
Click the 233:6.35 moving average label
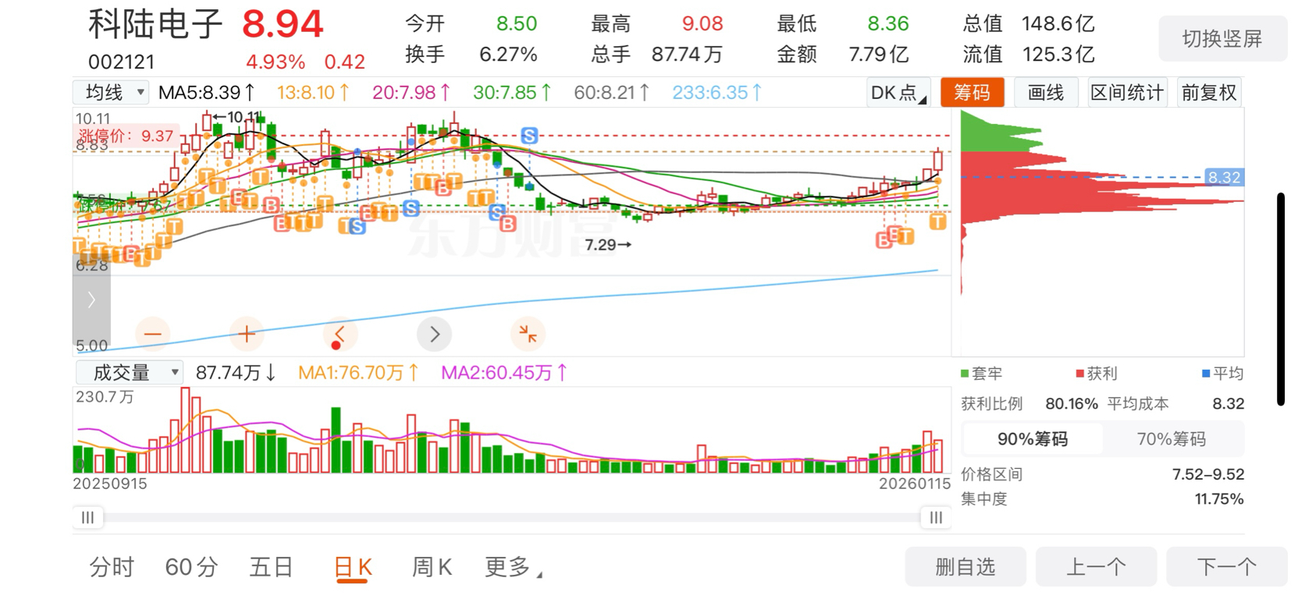pyautogui.click(x=717, y=93)
